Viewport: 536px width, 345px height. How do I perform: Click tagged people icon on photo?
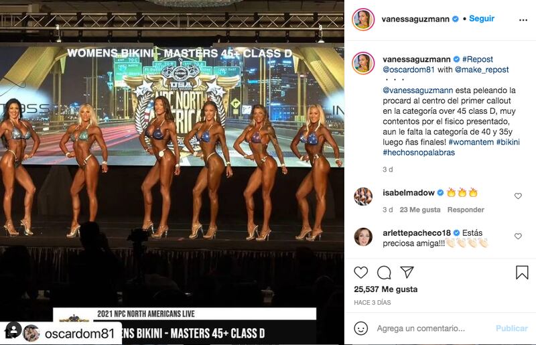(x=13, y=330)
